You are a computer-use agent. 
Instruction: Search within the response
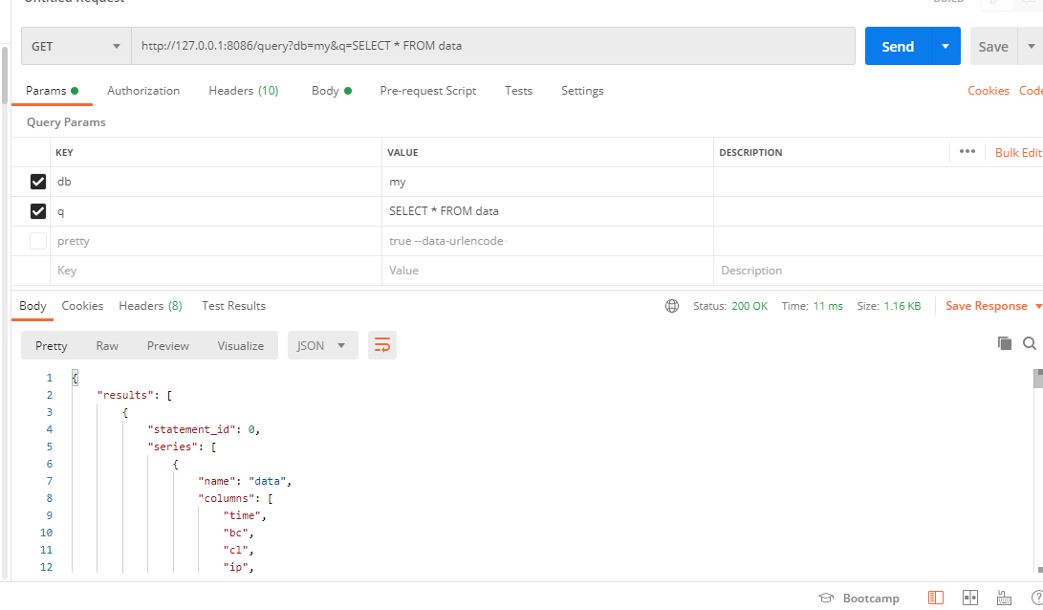pos(1030,342)
